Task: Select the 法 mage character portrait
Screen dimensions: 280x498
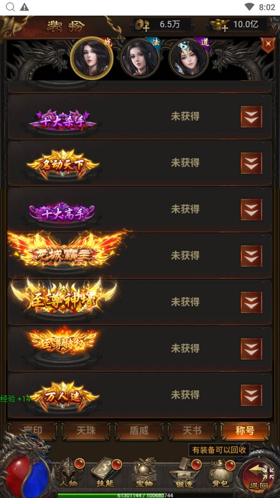Action: 140,58
